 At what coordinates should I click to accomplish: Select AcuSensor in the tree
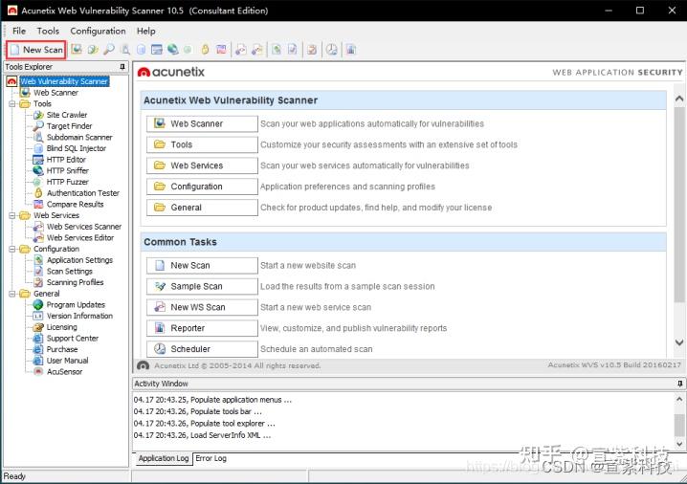(64, 372)
